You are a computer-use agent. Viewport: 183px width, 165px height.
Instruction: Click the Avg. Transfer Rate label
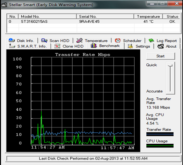(158, 101)
